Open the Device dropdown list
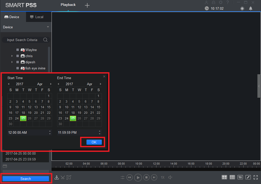The width and height of the screenshot is (261, 184). click(x=26, y=27)
